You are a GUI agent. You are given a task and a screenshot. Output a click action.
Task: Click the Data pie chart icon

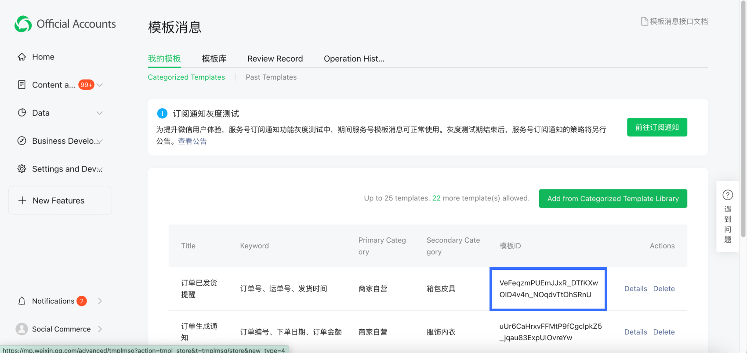[x=22, y=113]
